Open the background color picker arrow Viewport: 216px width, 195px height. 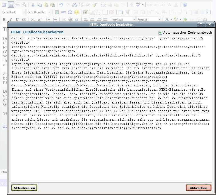pos(180,19)
